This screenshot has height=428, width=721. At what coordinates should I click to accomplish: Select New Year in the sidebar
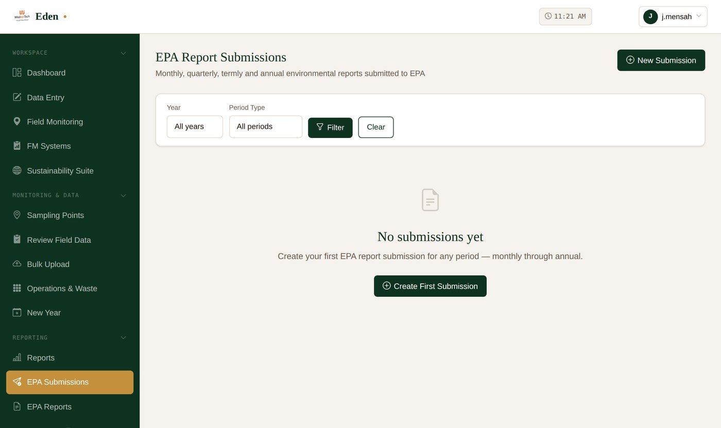(70, 313)
